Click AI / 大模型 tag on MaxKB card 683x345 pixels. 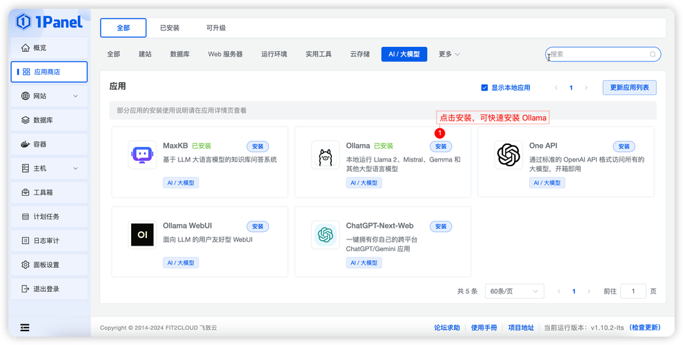pos(181,183)
